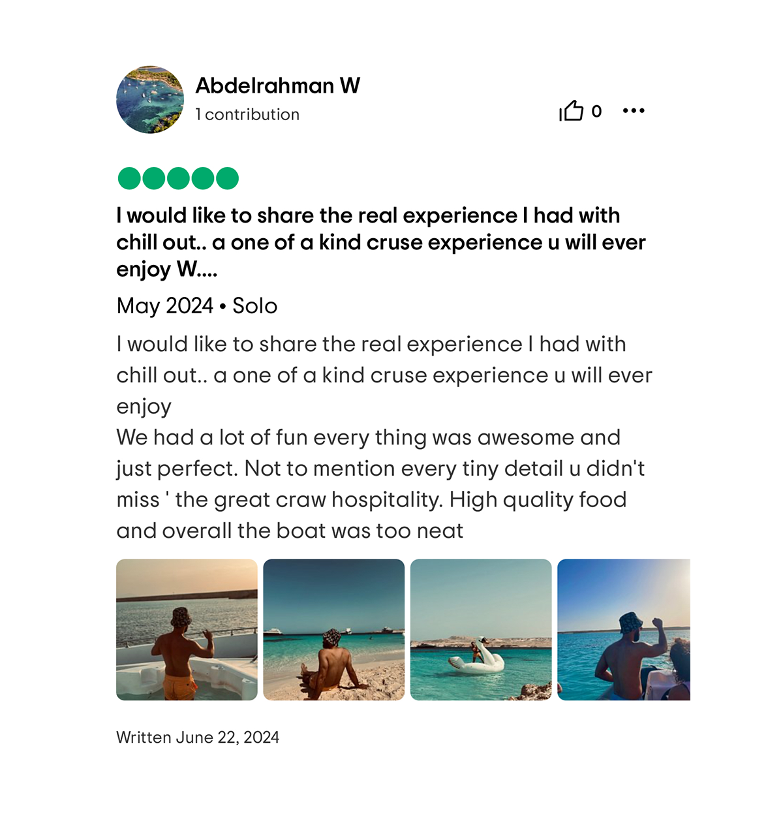Viewport: 783px width, 840px height.
Task: Click the helpful vote count of zero
Action: [596, 112]
